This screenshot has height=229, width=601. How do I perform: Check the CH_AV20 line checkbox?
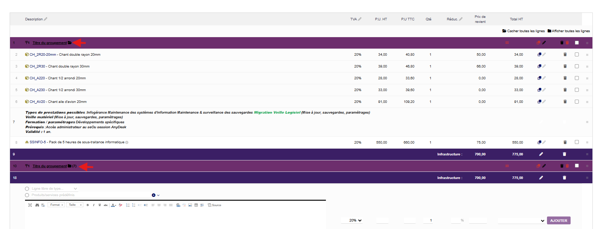click(x=577, y=101)
